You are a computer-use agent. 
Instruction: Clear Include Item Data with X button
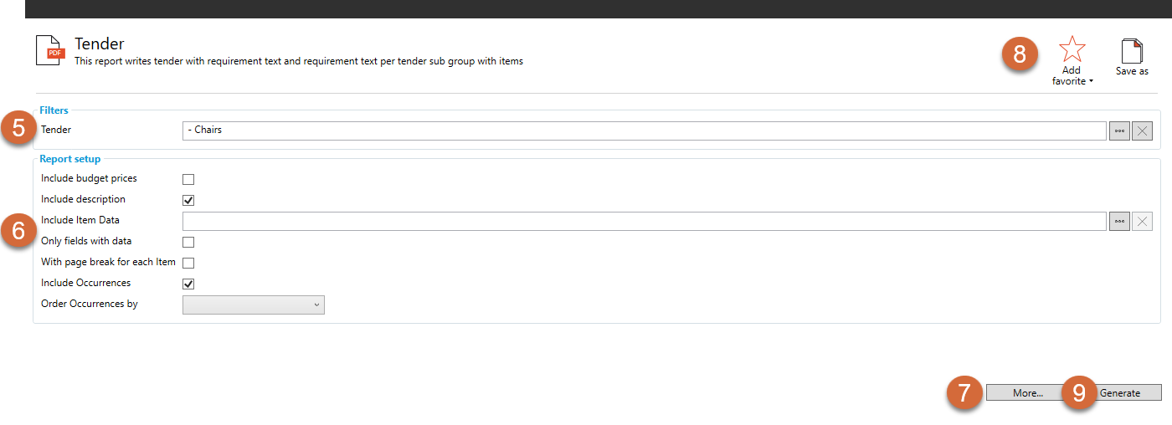click(x=1142, y=221)
